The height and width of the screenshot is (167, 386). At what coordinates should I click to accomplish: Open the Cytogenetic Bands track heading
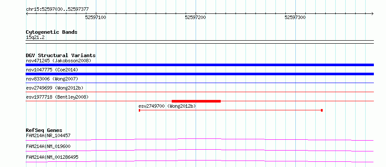pos(52,32)
